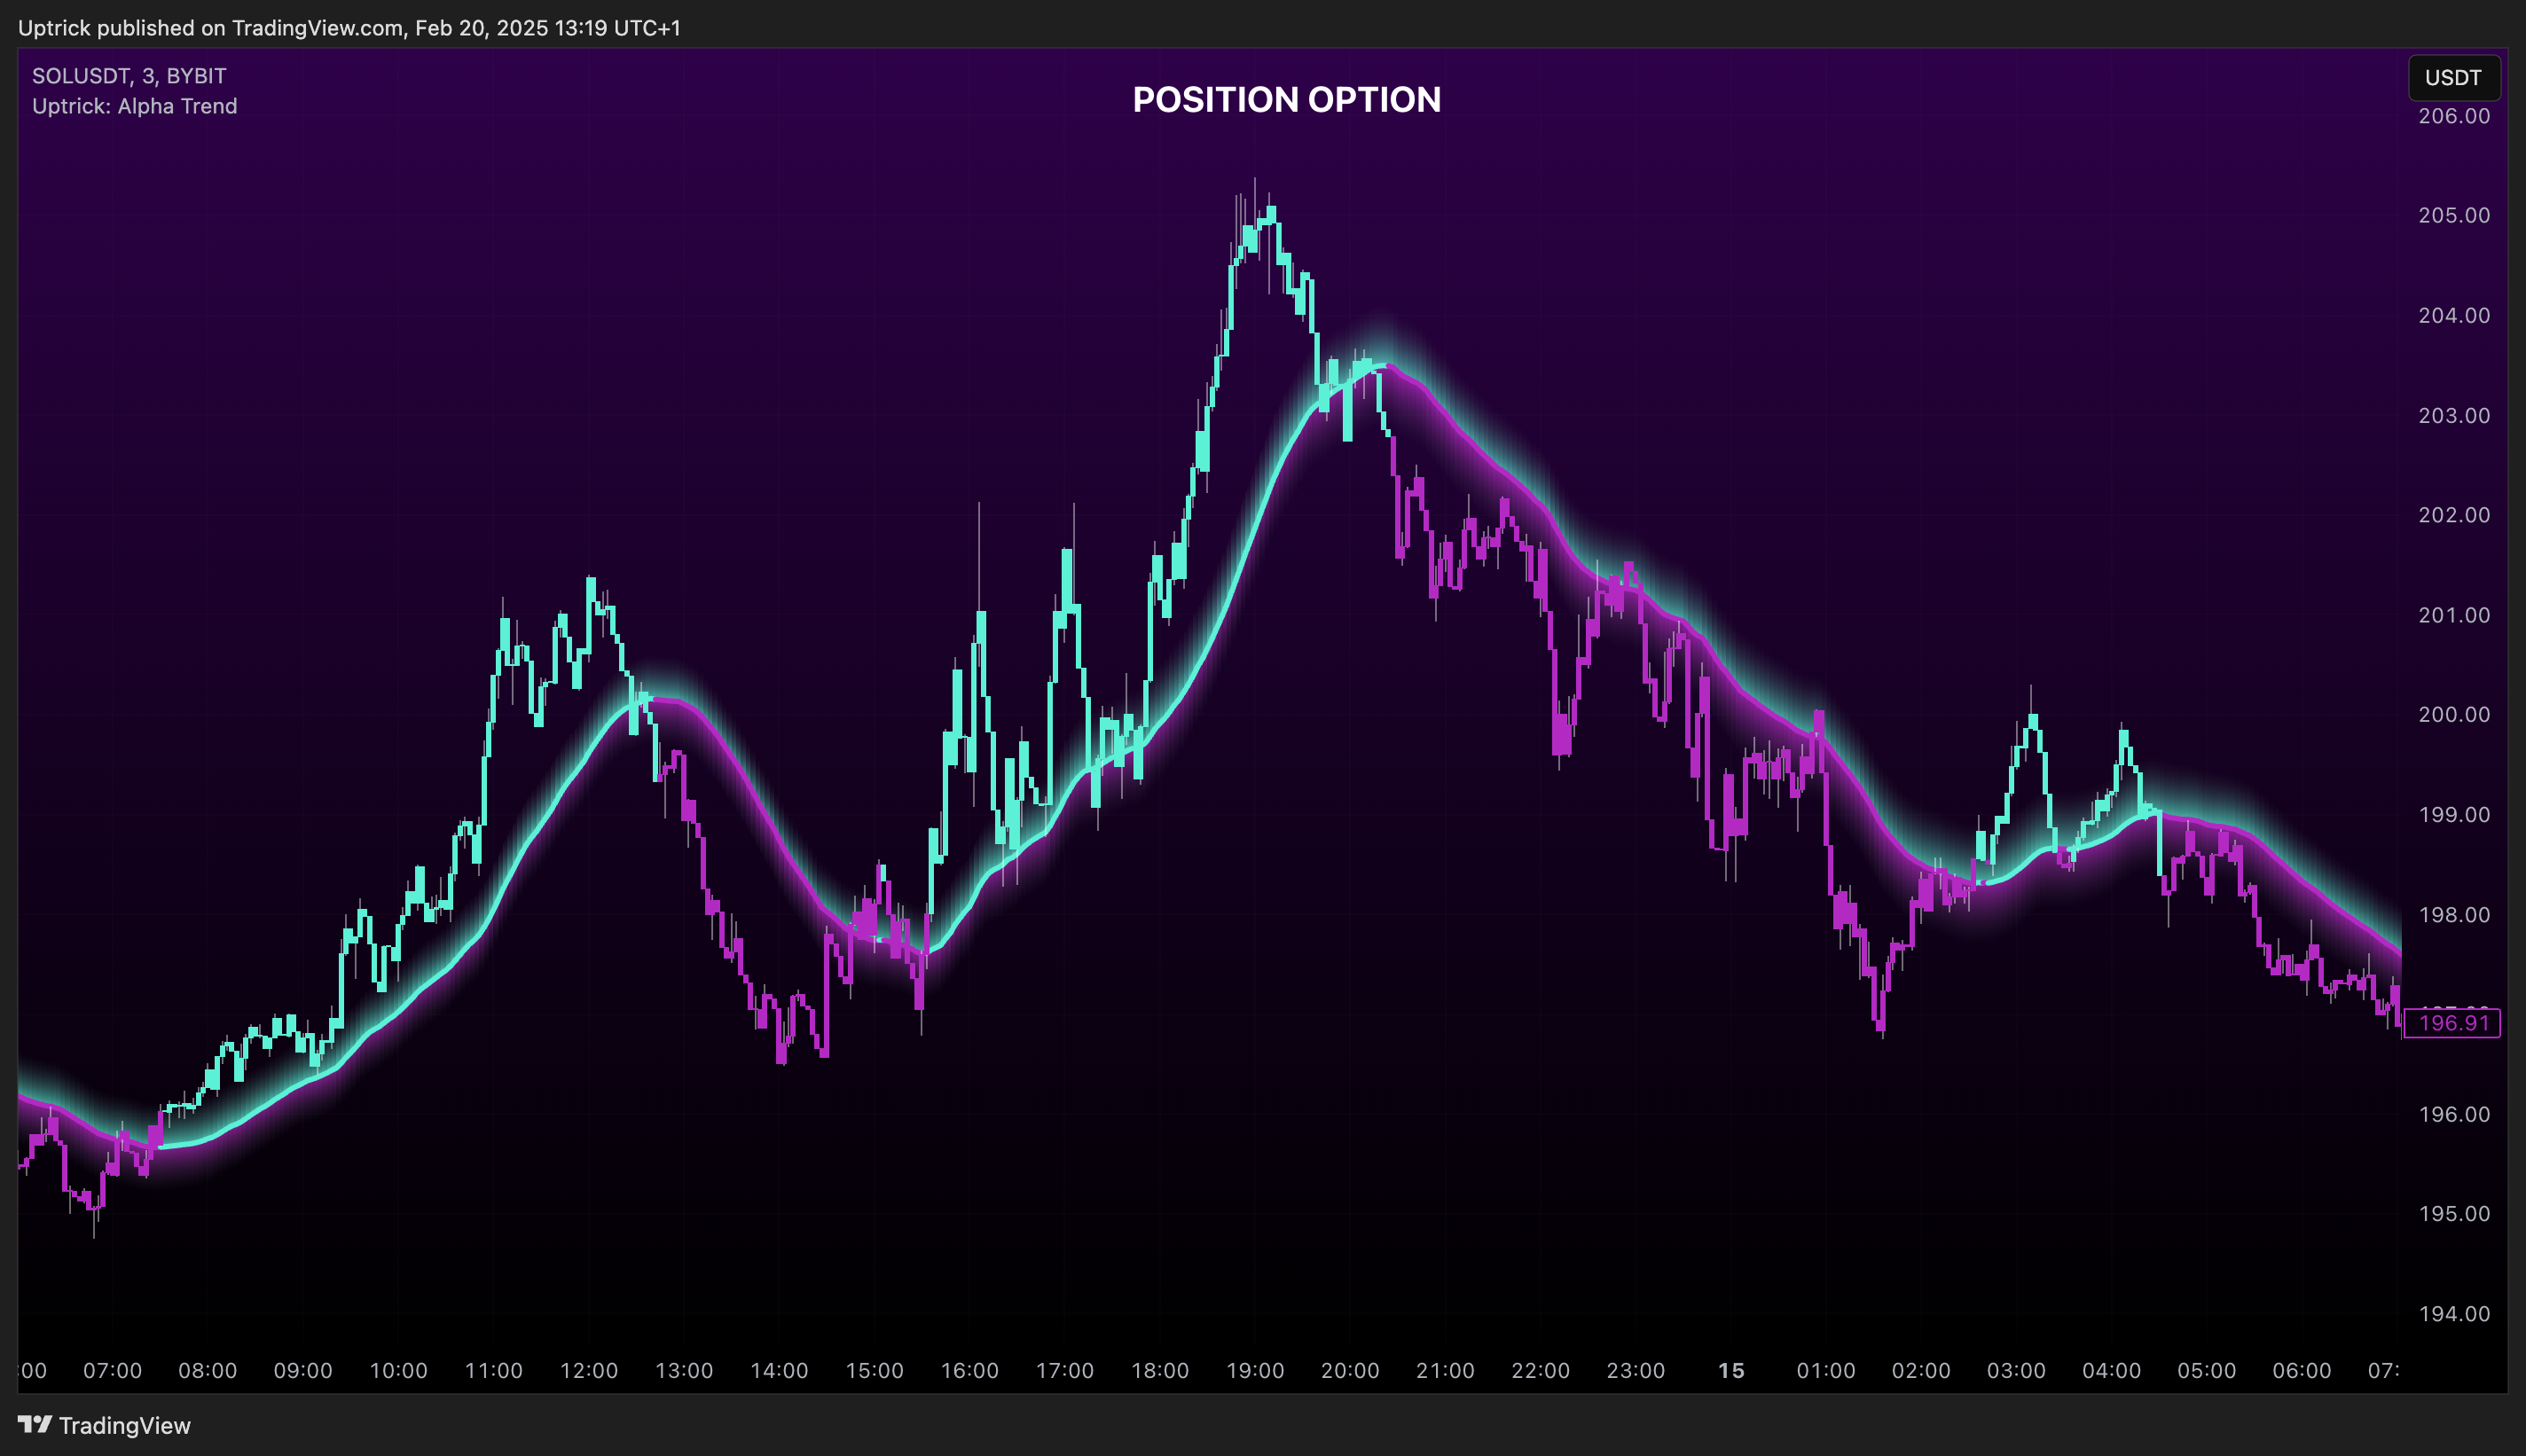Click the 206.00 price axis label
The height and width of the screenshot is (1456, 2526).
(2454, 116)
